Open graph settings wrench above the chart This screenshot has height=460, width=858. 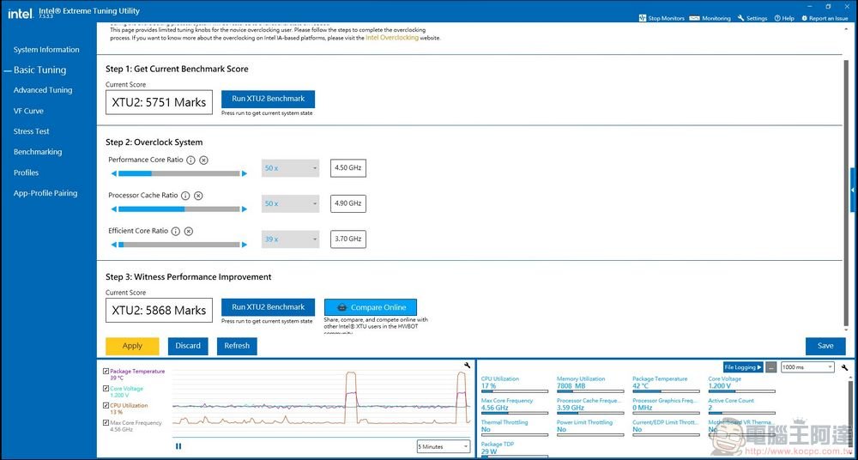coord(467,366)
